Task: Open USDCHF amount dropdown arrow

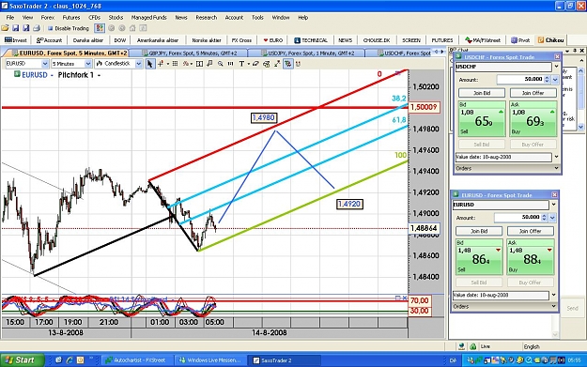Action: point(555,79)
